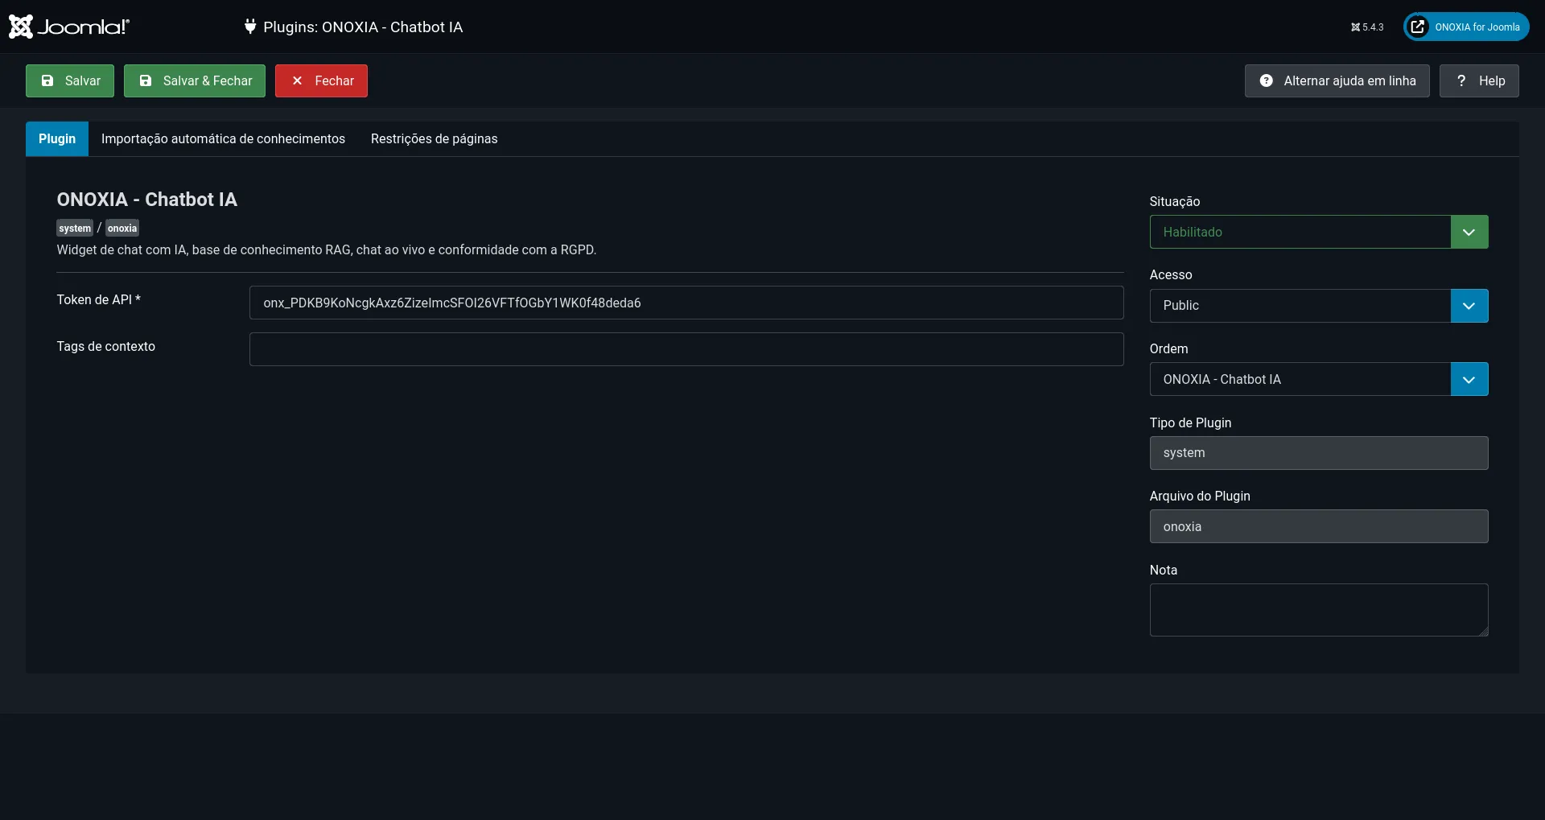Click the Arquivo do Plugin onoxia field
The height and width of the screenshot is (820, 1545).
point(1319,526)
